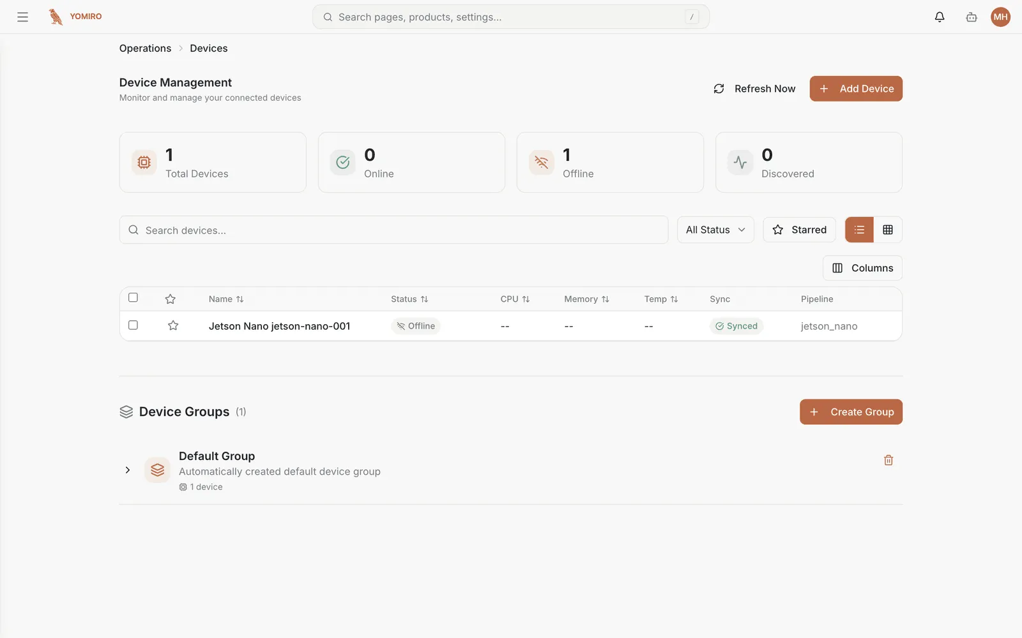This screenshot has width=1022, height=638.
Task: Click the Offline wifi-off icon
Action: (x=542, y=163)
